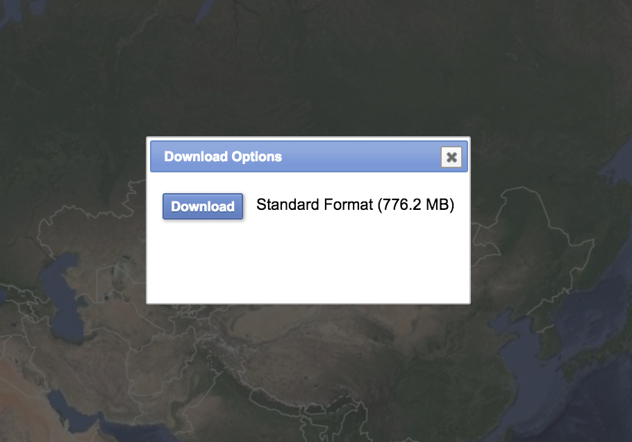Viewport: 632px width, 442px height.
Task: Close the Download Options dialog
Action: click(451, 157)
